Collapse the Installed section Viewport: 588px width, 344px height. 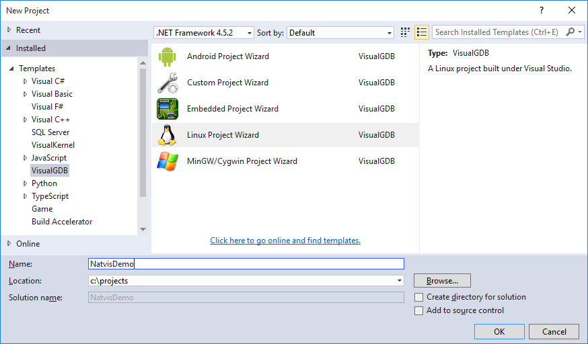[x=9, y=48]
